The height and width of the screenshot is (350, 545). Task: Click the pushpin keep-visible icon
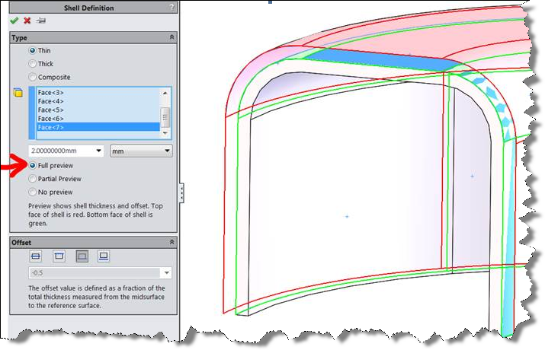pos(40,21)
